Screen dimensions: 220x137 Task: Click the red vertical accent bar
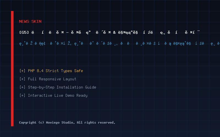[x=12, y=69]
